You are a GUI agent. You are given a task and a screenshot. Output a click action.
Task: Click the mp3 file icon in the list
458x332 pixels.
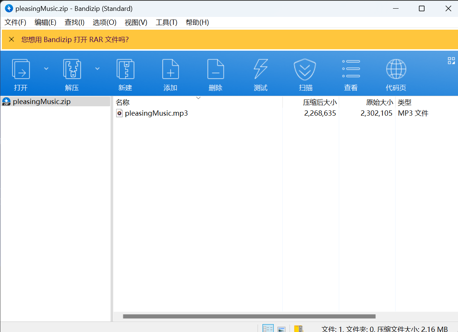(119, 113)
